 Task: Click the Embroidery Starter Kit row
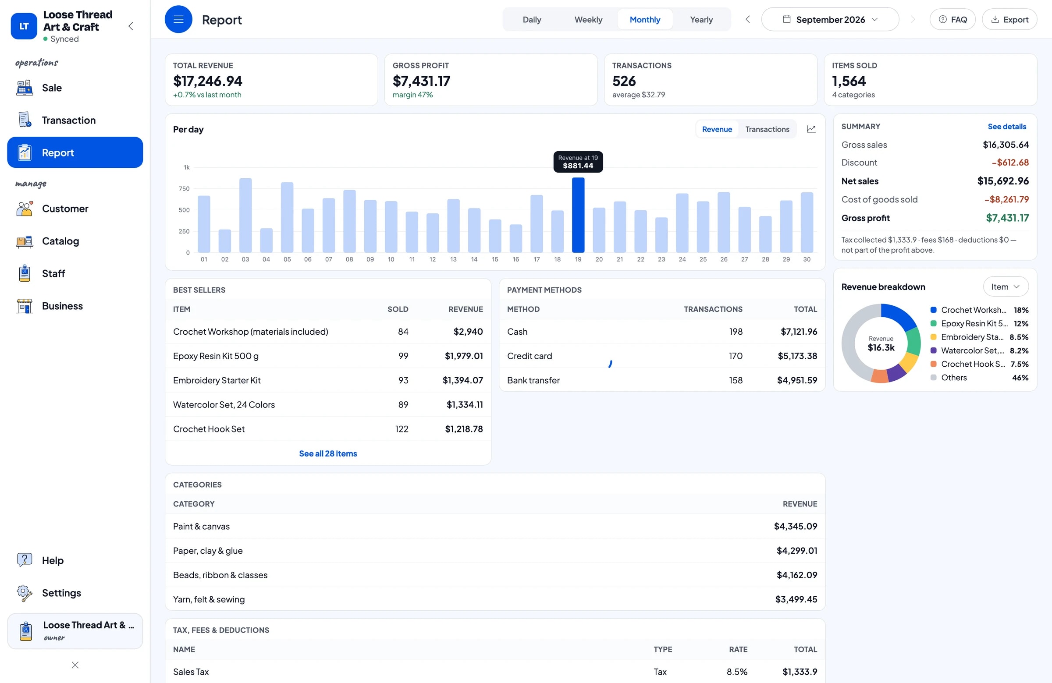(328, 380)
